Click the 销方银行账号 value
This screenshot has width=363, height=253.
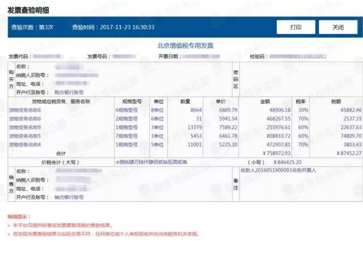click(x=69, y=197)
